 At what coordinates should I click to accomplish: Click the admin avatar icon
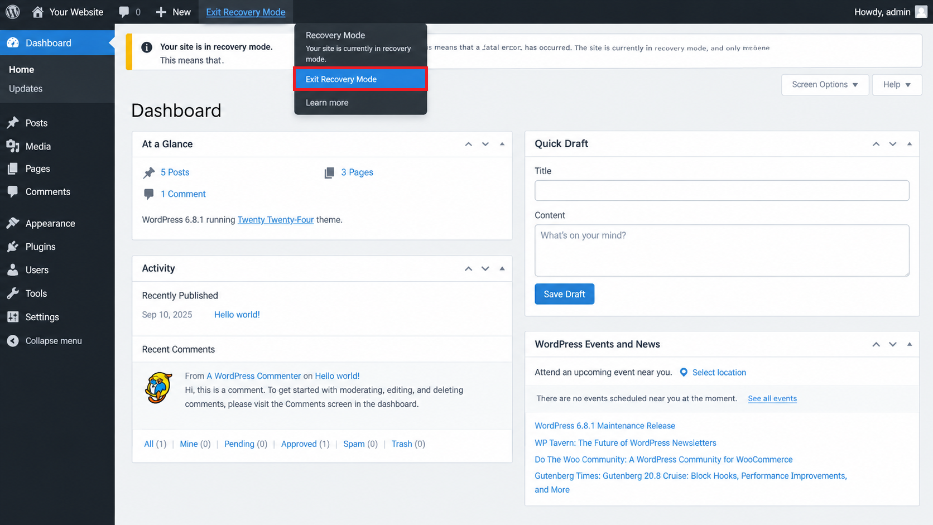click(x=921, y=12)
